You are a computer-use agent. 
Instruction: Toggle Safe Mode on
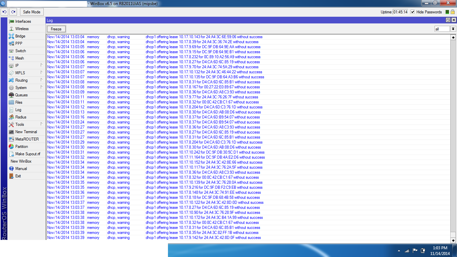click(31, 11)
